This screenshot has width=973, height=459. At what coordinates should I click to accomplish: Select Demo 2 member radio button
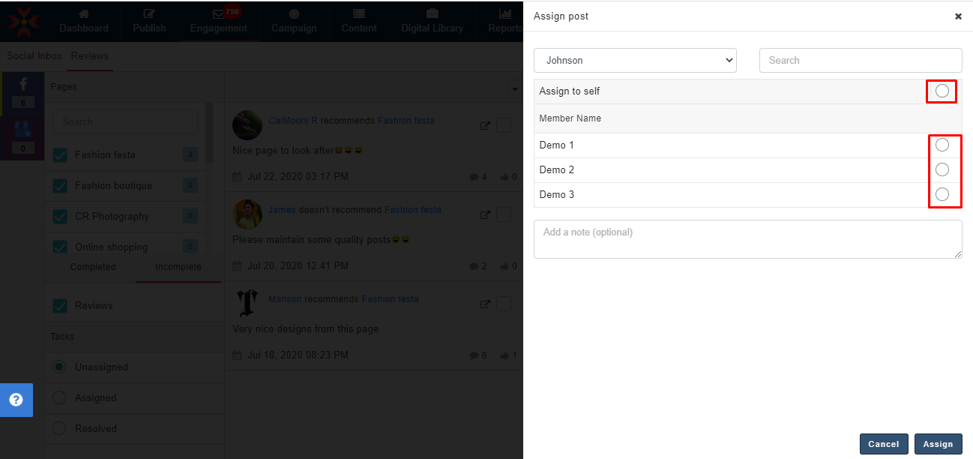pos(942,169)
